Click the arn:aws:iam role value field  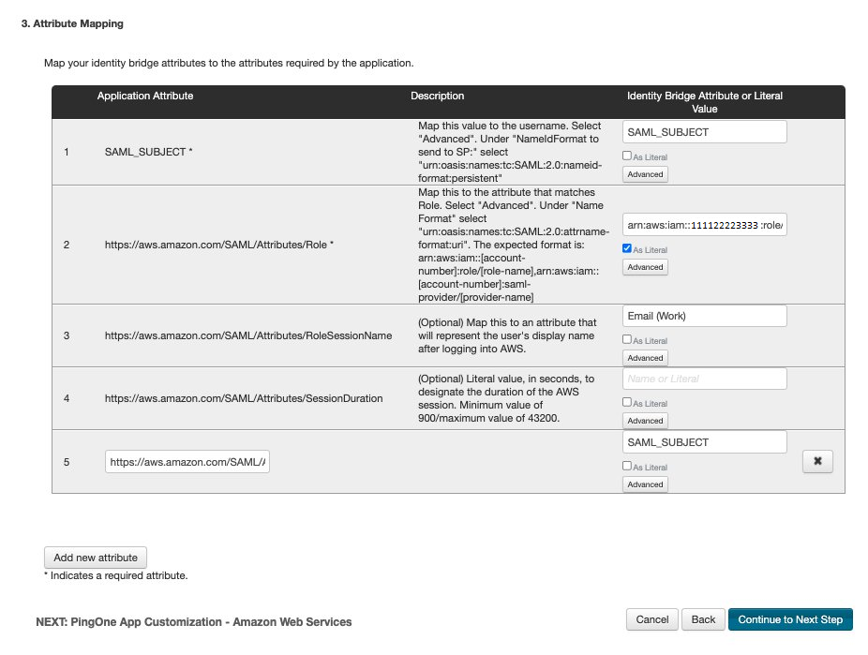click(x=704, y=224)
